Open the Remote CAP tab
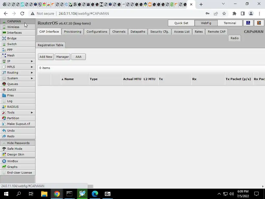 tap(217, 32)
